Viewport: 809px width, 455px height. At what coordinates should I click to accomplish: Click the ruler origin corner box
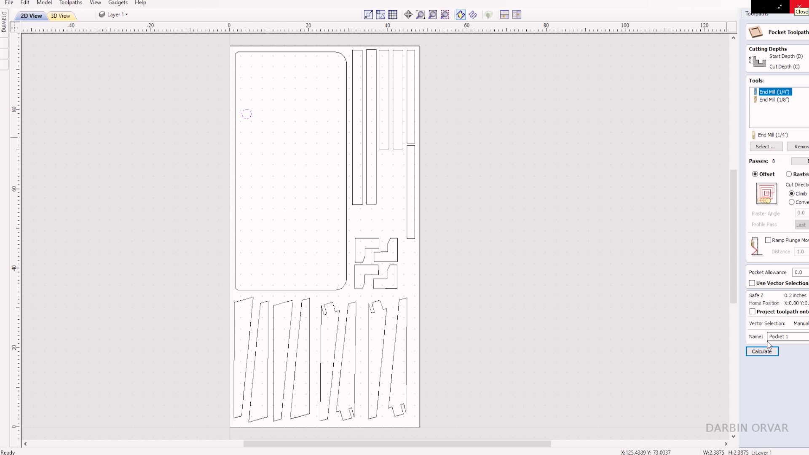click(x=15, y=27)
